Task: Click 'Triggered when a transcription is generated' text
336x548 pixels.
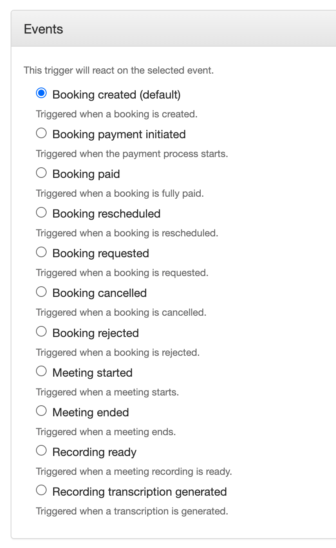Action: point(132,511)
